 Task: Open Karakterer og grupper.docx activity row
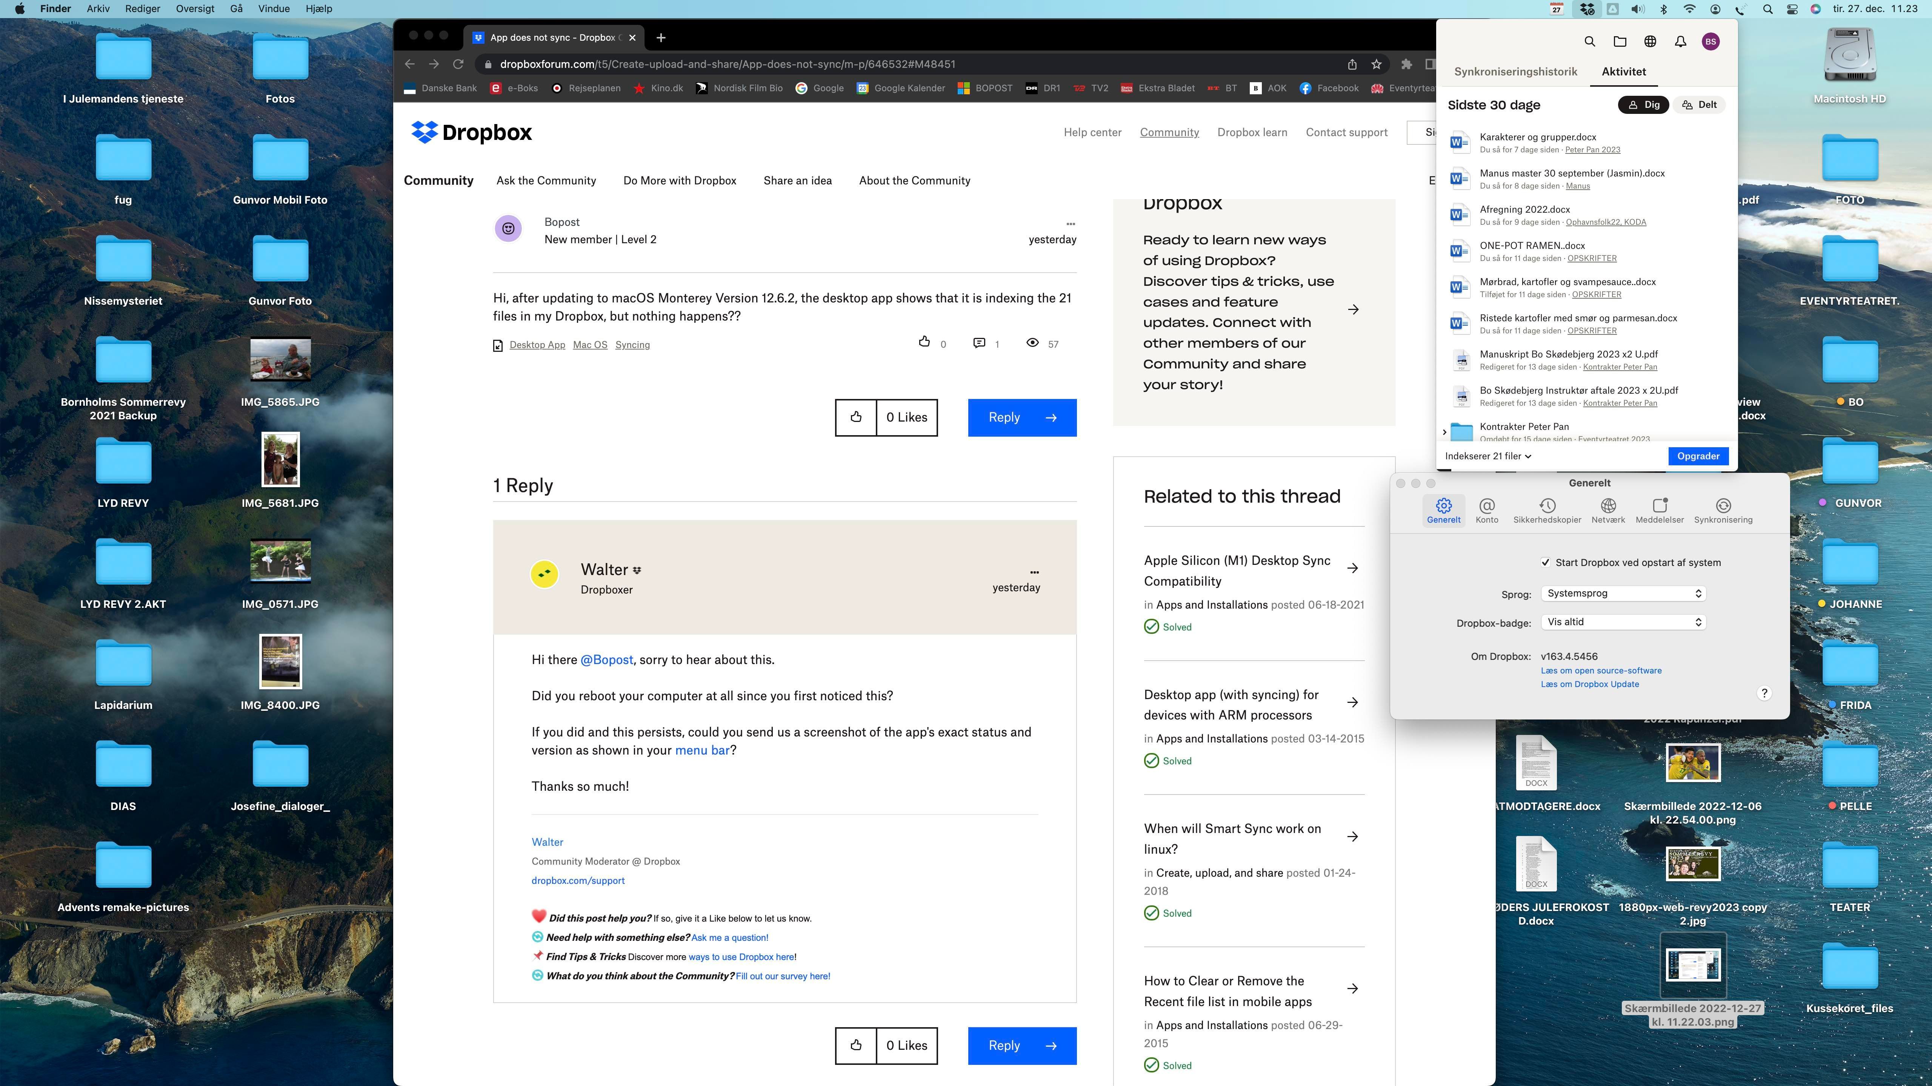[1586, 143]
